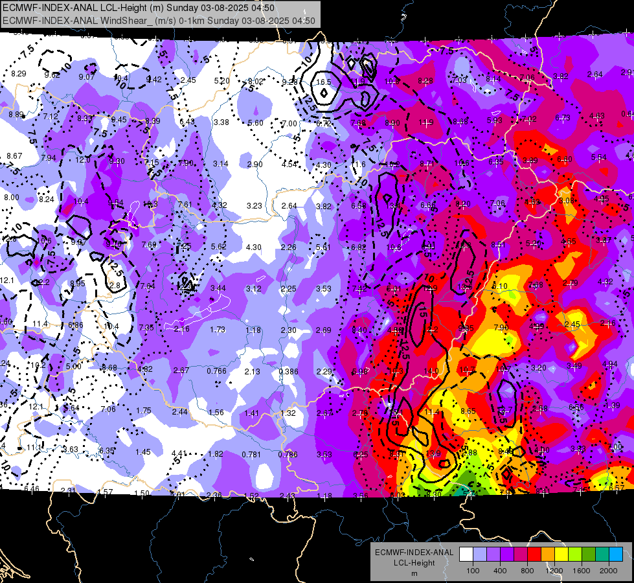
Task: Click the wind shear value 3.44 on the map
Action: pyautogui.click(x=218, y=288)
